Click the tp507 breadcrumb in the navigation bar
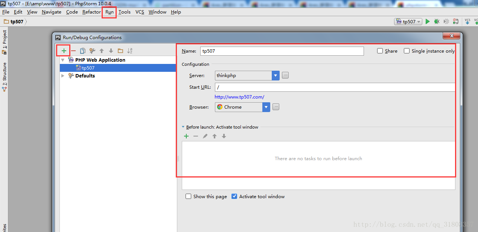This screenshot has height=232, width=478. [x=17, y=21]
